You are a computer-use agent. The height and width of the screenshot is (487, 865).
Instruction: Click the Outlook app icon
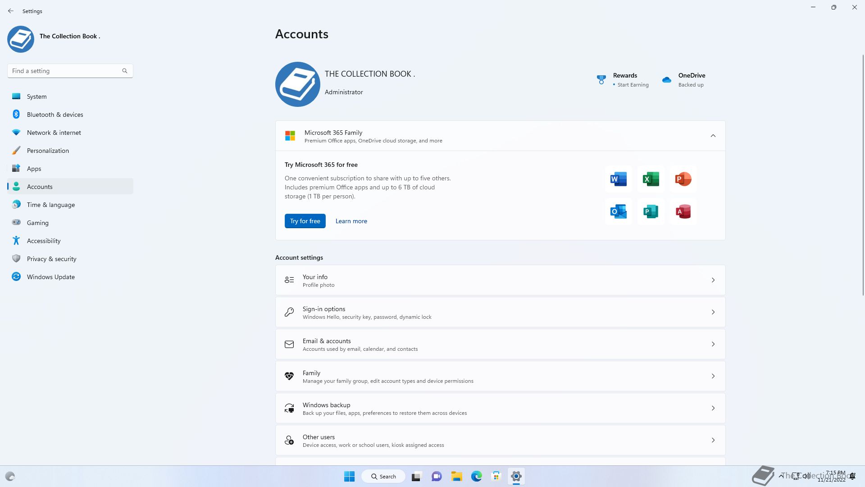click(x=618, y=211)
